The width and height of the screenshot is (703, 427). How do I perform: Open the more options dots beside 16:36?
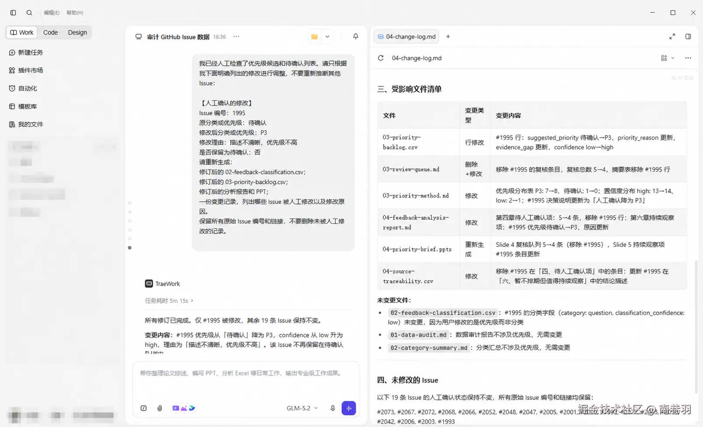[237, 37]
